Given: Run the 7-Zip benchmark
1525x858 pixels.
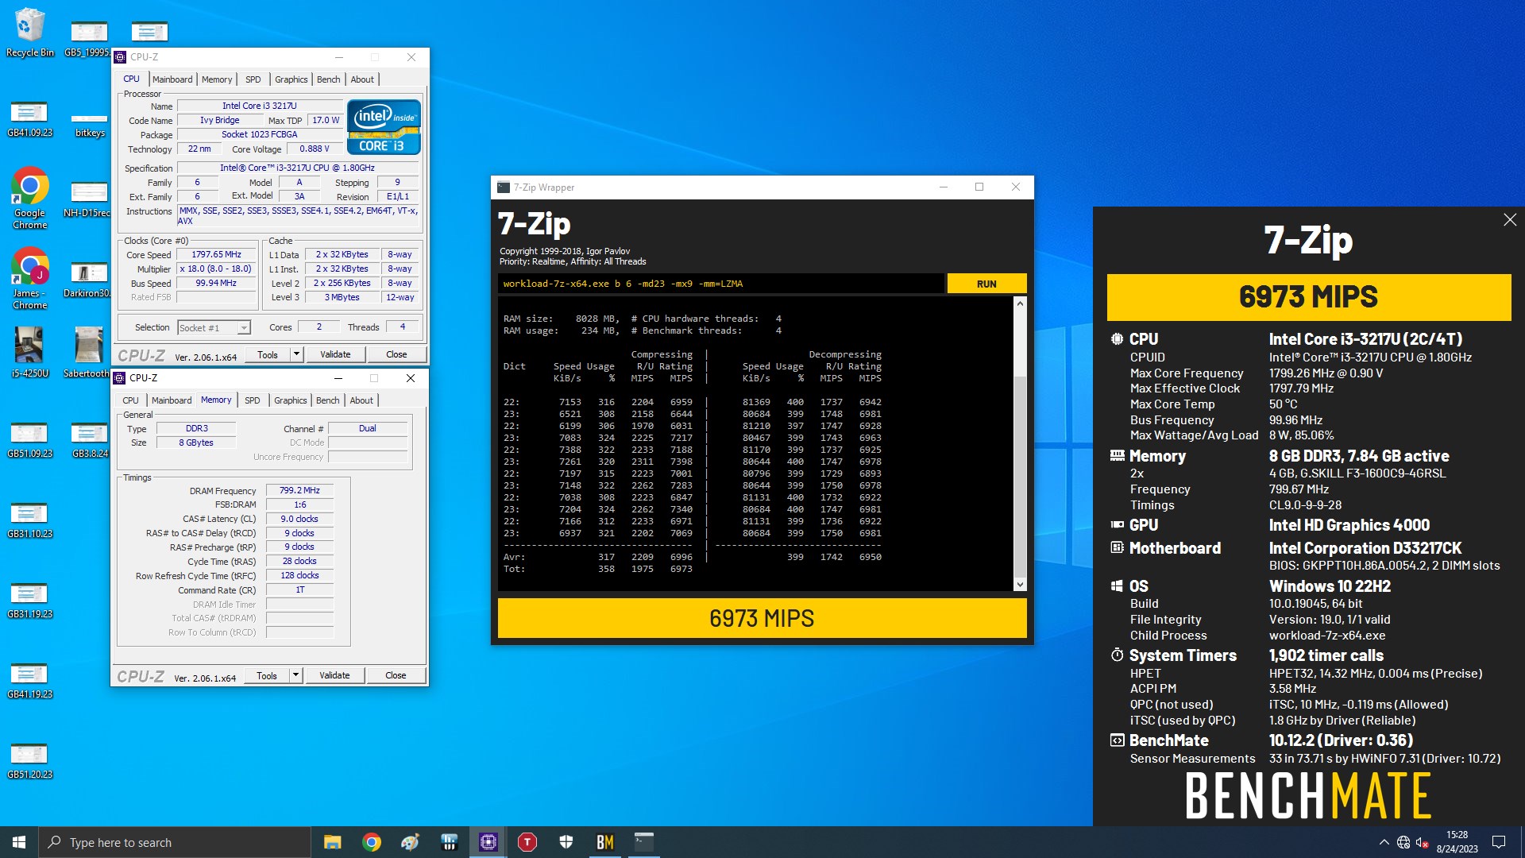Looking at the screenshot, I should (986, 284).
